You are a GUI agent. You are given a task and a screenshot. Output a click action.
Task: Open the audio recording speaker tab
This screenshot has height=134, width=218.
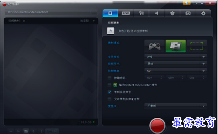(157, 13)
